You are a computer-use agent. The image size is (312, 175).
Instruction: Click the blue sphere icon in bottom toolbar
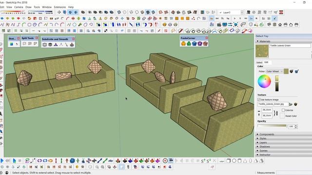(73, 161)
